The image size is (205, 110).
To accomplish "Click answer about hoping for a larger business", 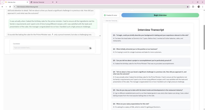I will (x=137, y=52).
